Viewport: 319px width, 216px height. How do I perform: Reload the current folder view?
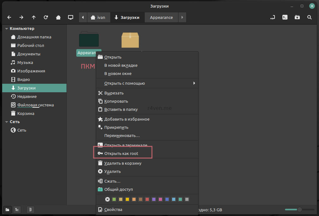point(46,17)
